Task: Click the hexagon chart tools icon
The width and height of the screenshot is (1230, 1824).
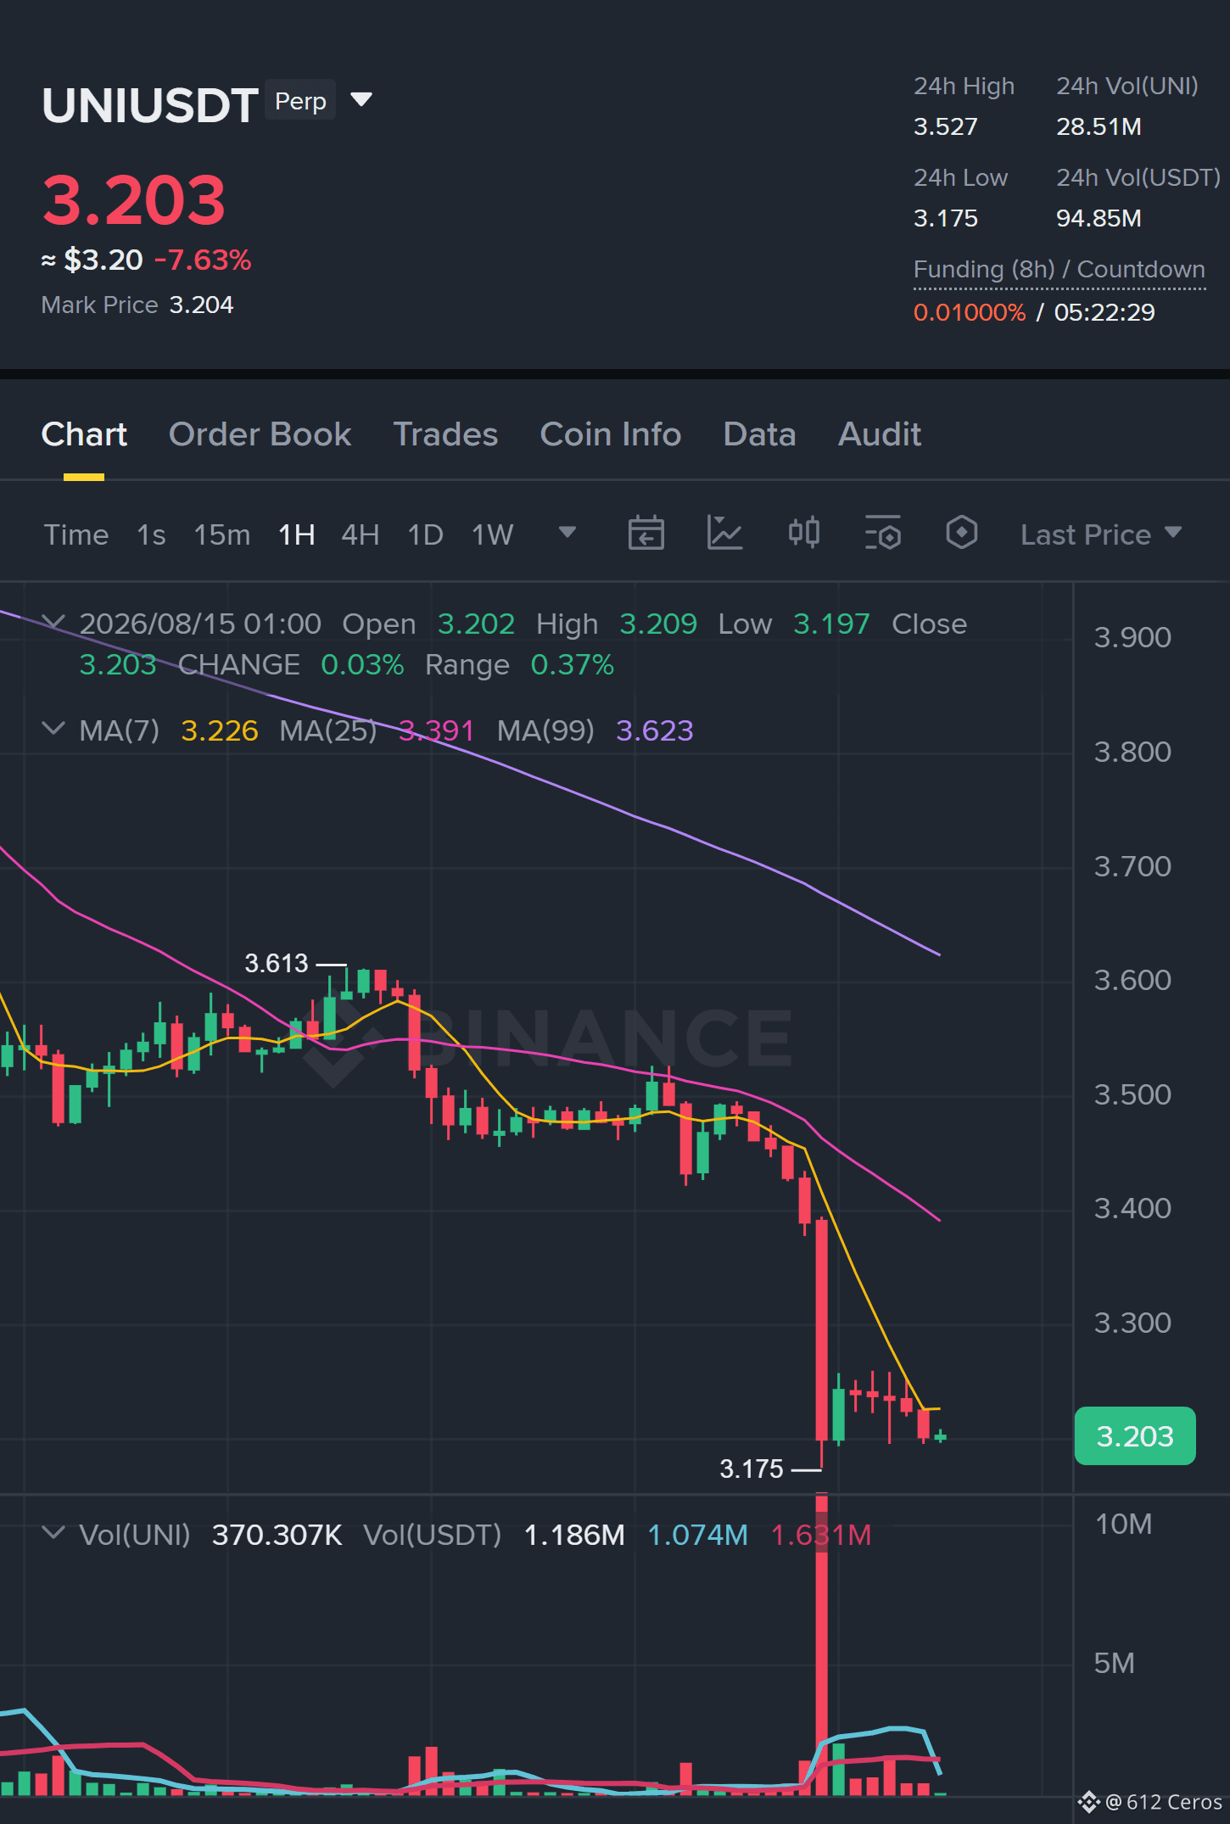Action: (x=961, y=533)
